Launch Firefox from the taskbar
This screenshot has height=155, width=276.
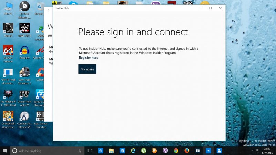click(187, 151)
